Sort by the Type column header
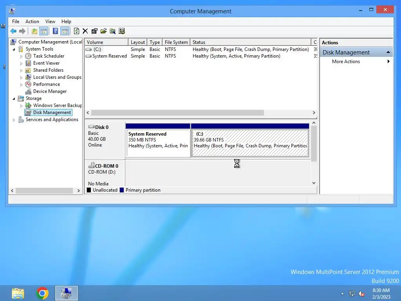The width and height of the screenshot is (401, 301). pos(155,42)
